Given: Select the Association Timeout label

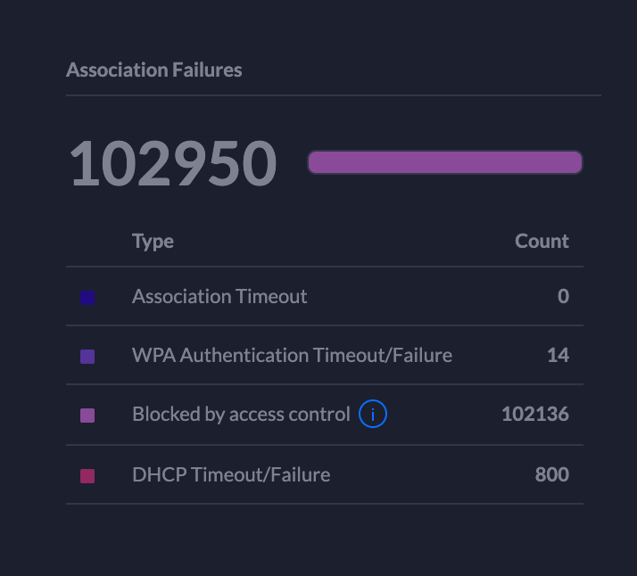Looking at the screenshot, I should [x=219, y=297].
